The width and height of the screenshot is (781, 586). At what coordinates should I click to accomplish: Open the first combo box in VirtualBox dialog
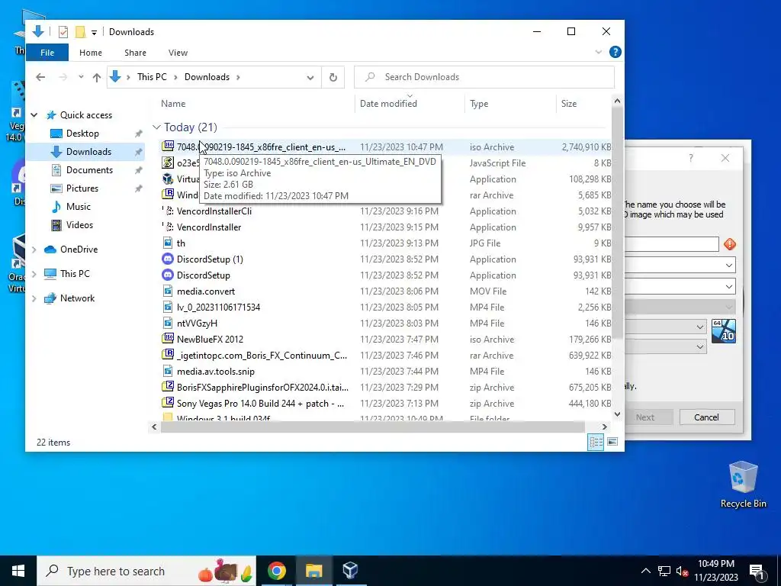[680, 265]
